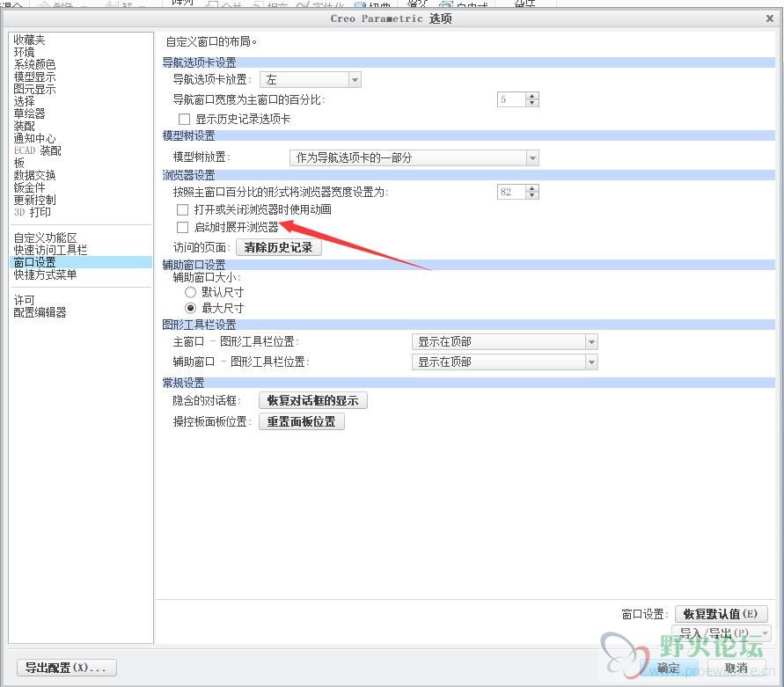
Task: Click 恢复对话框的显示 button
Action: (x=313, y=400)
